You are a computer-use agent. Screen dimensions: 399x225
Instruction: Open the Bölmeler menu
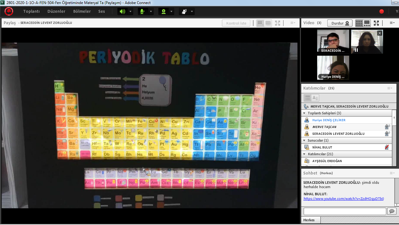point(82,11)
